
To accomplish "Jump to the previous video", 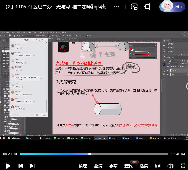I will point(21,166).
